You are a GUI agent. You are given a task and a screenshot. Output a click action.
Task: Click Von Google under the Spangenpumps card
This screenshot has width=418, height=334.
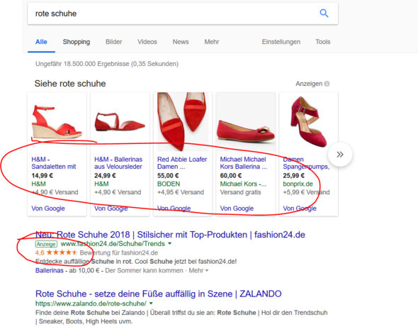pyautogui.click(x=300, y=208)
